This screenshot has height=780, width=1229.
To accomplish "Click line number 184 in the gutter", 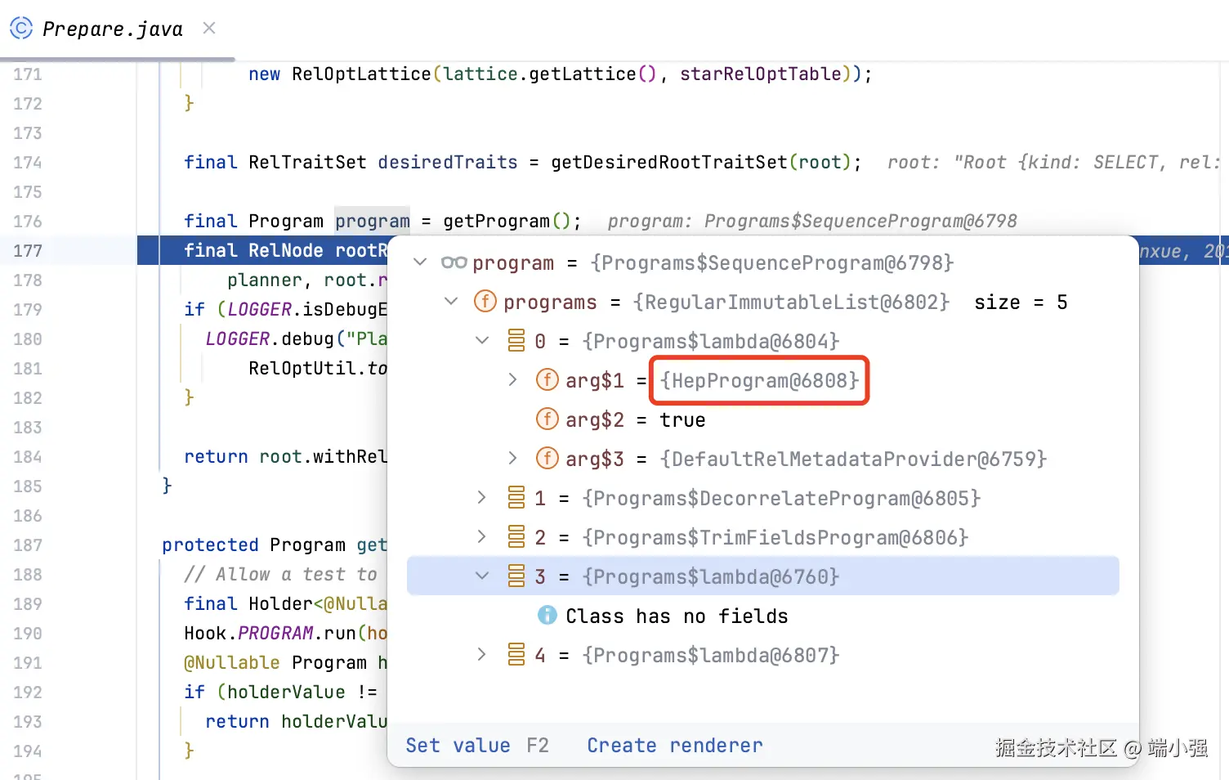I will (27, 456).
